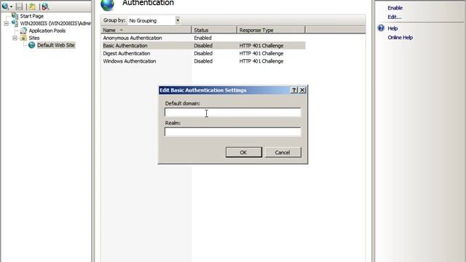This screenshot has height=262, width=466.
Task: Select Application Pools tree item
Action: point(47,31)
